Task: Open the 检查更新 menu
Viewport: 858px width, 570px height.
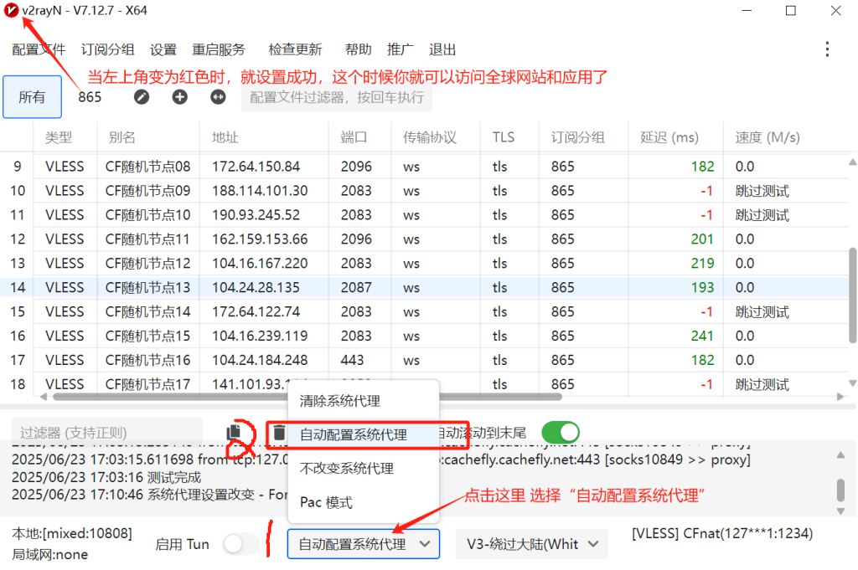Action: click(295, 49)
